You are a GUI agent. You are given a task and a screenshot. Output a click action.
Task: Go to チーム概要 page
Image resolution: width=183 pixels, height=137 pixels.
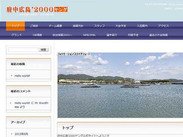55,26
